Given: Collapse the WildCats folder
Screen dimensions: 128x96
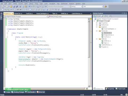Looking at the screenshot, I should (97, 39).
